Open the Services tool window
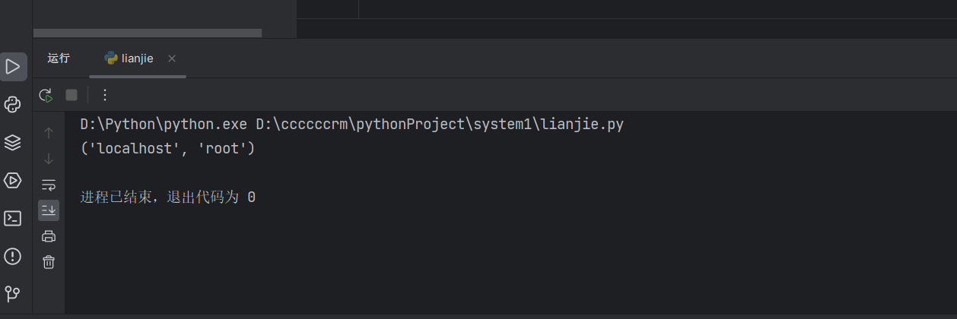Image resolution: width=957 pixels, height=319 pixels. [x=13, y=180]
